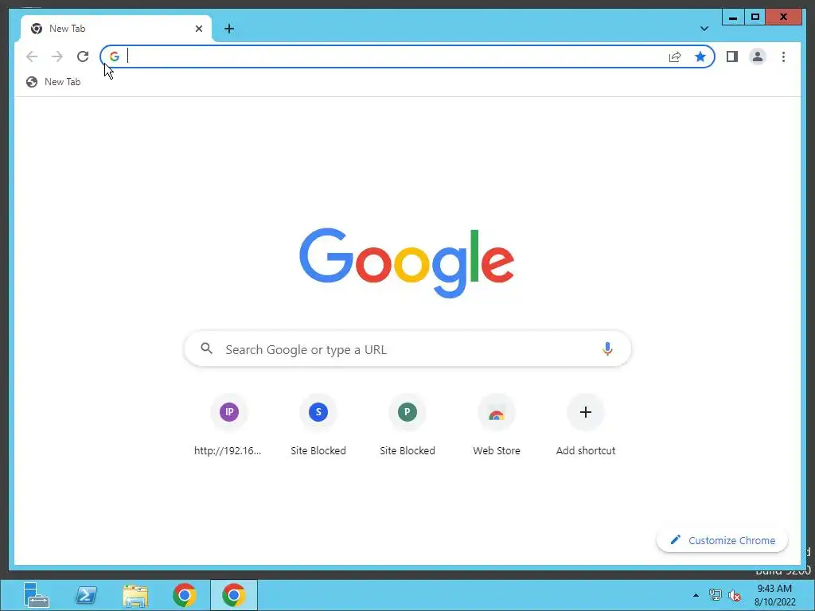Switch to the first Chrome taskbar icon
Image resolution: width=815 pixels, height=611 pixels.
point(185,595)
